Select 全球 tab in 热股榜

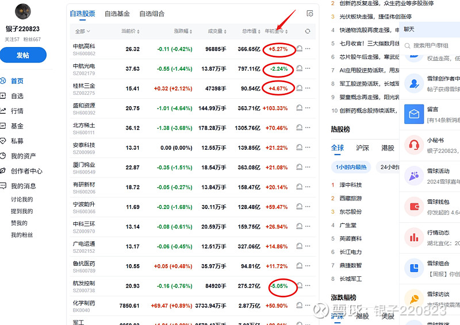pos(338,148)
